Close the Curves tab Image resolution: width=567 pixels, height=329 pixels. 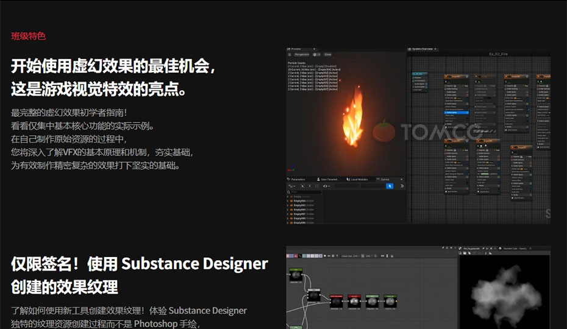tap(401, 179)
